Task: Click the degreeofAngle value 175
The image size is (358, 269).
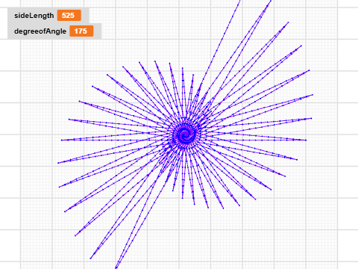Action: pyautogui.click(x=81, y=31)
